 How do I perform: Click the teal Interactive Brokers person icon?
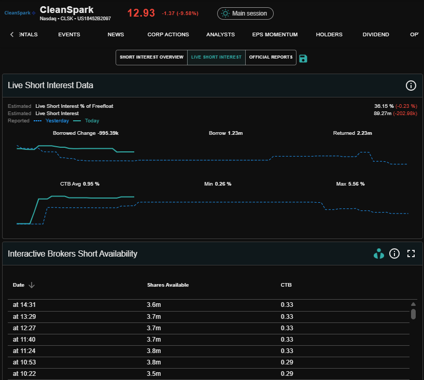(x=378, y=254)
